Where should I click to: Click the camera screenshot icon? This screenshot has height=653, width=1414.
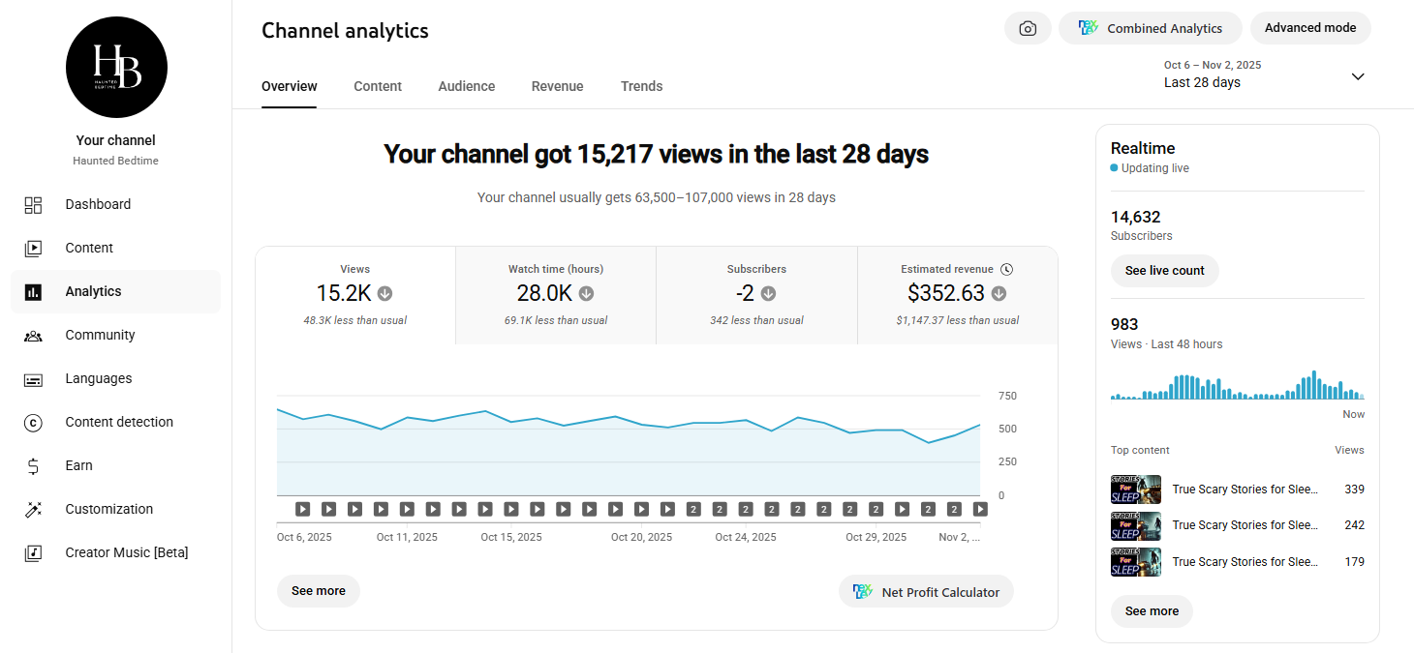pos(1028,29)
